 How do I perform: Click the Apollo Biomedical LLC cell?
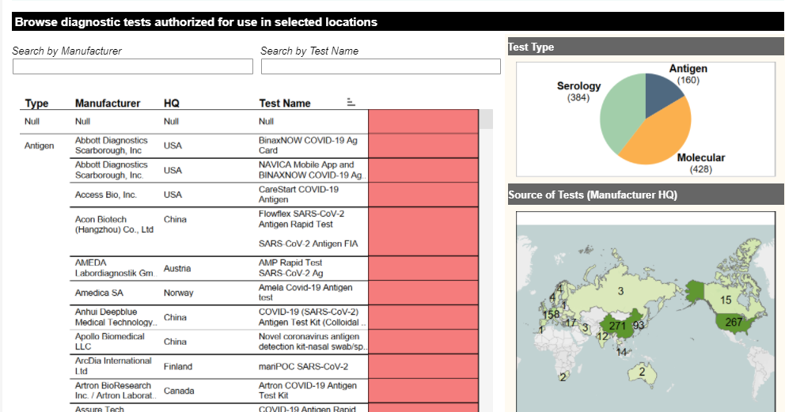(110, 342)
